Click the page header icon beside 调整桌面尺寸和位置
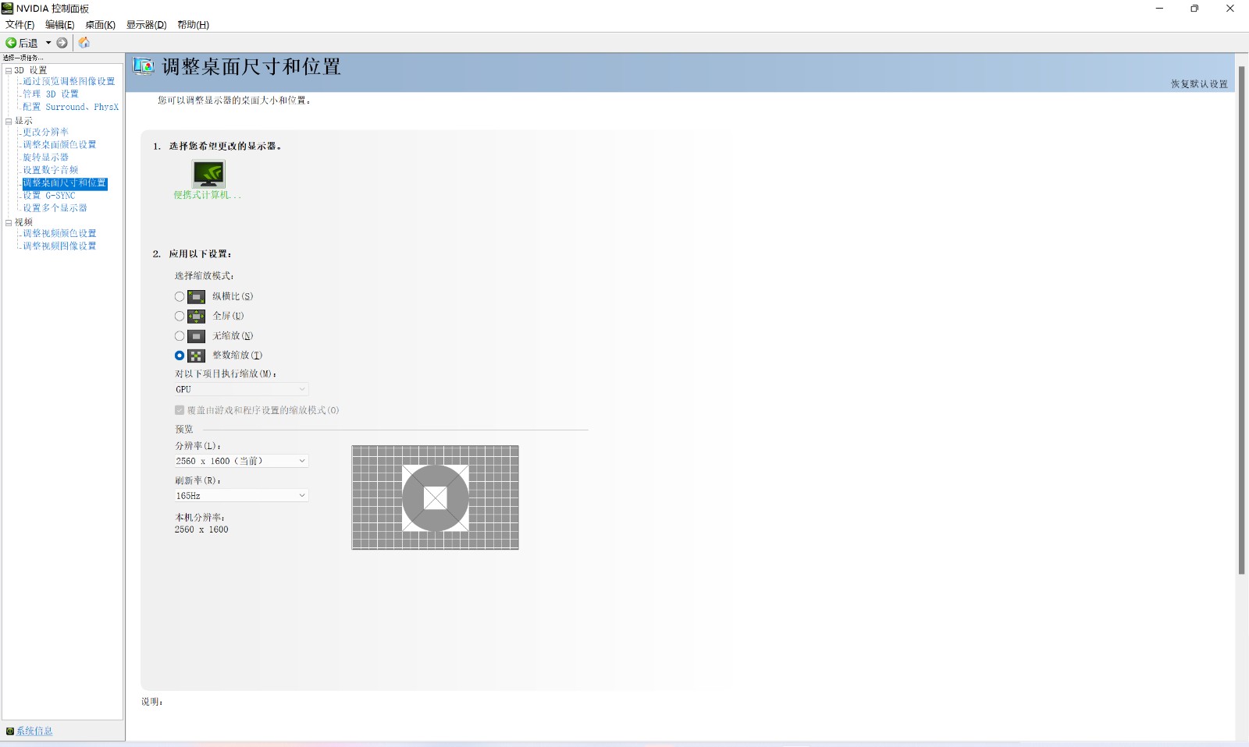This screenshot has height=747, width=1249. coord(144,66)
